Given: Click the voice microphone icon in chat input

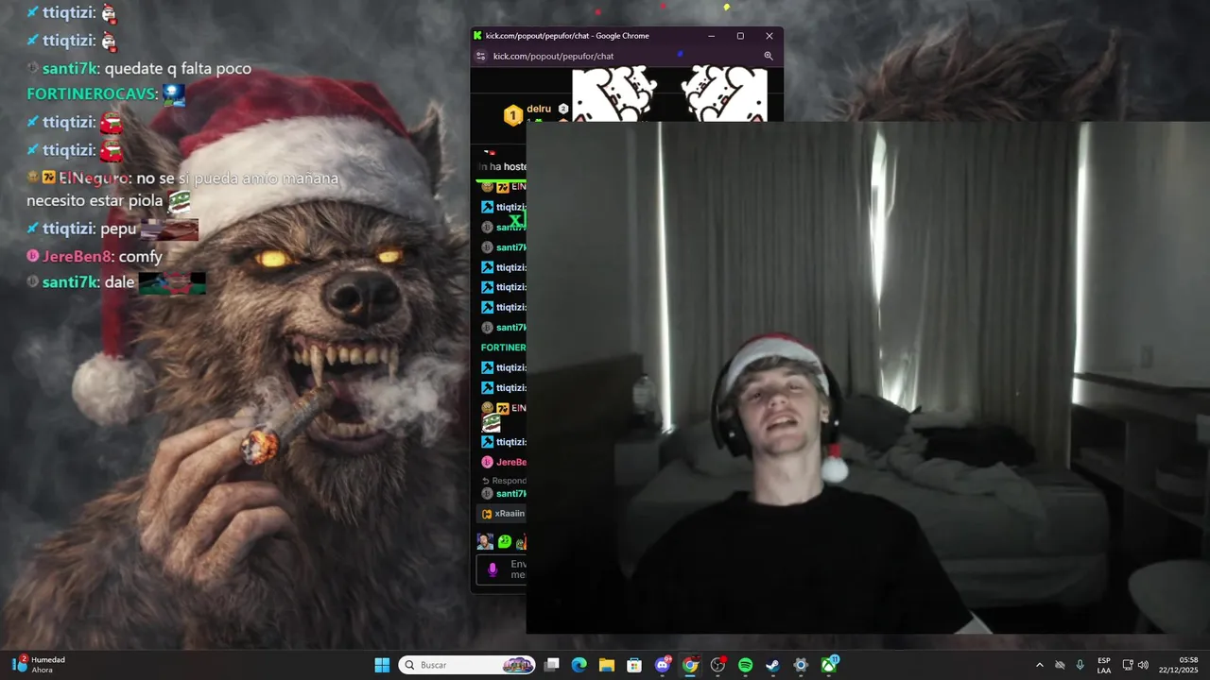Looking at the screenshot, I should (492, 569).
